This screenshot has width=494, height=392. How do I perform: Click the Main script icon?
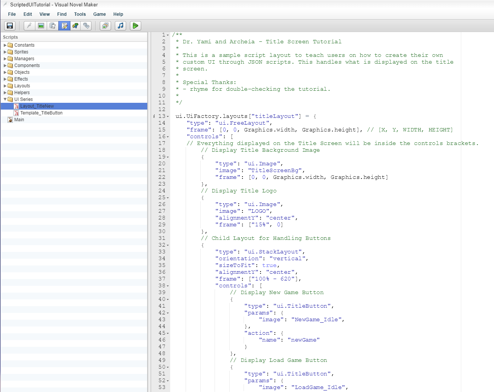10,120
